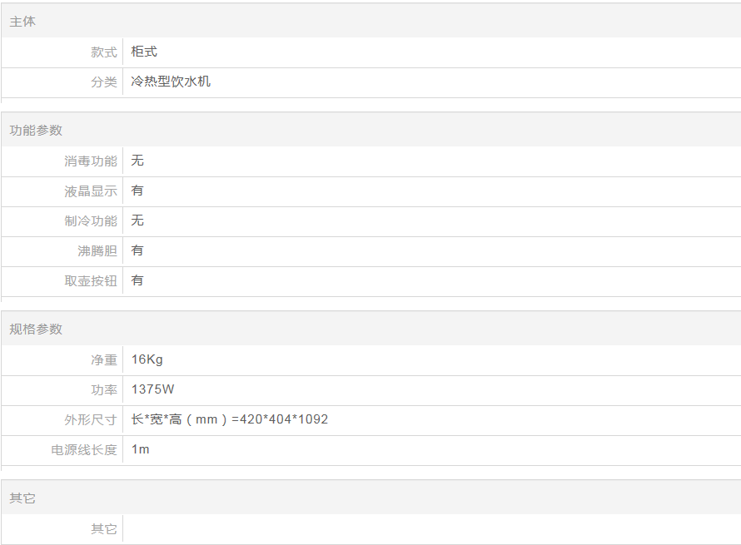The width and height of the screenshot is (741, 545).
Task: Click the 沸腾胆 row label
Action: 97,251
